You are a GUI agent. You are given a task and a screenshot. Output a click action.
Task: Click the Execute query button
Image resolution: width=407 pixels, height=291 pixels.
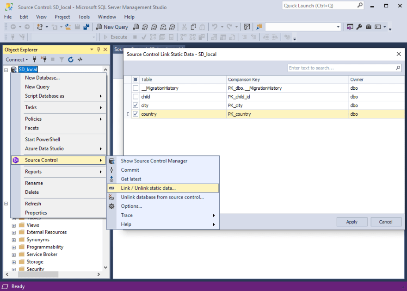pyautogui.click(x=116, y=37)
